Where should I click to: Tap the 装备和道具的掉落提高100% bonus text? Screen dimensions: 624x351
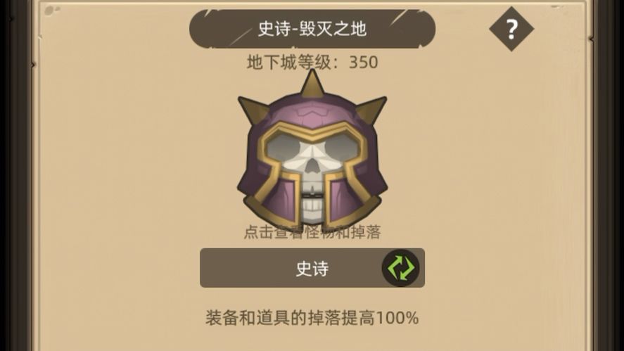coord(312,318)
